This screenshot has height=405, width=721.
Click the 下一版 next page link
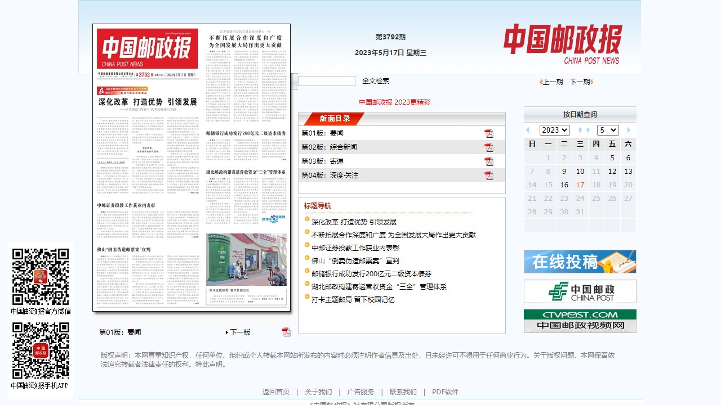[x=238, y=332]
